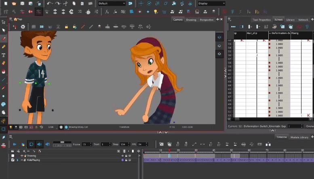This screenshot has width=314, height=179.
Task: Increase the Frame number stepper
Action: click(x=91, y=143)
